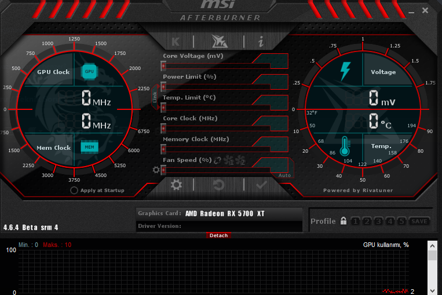Adjust the Core Voltage slider handle
Image resolution: width=442 pixels, height=295 pixels.
click(163, 66)
